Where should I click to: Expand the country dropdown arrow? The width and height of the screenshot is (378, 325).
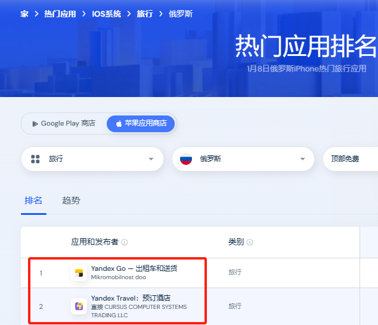(302, 159)
